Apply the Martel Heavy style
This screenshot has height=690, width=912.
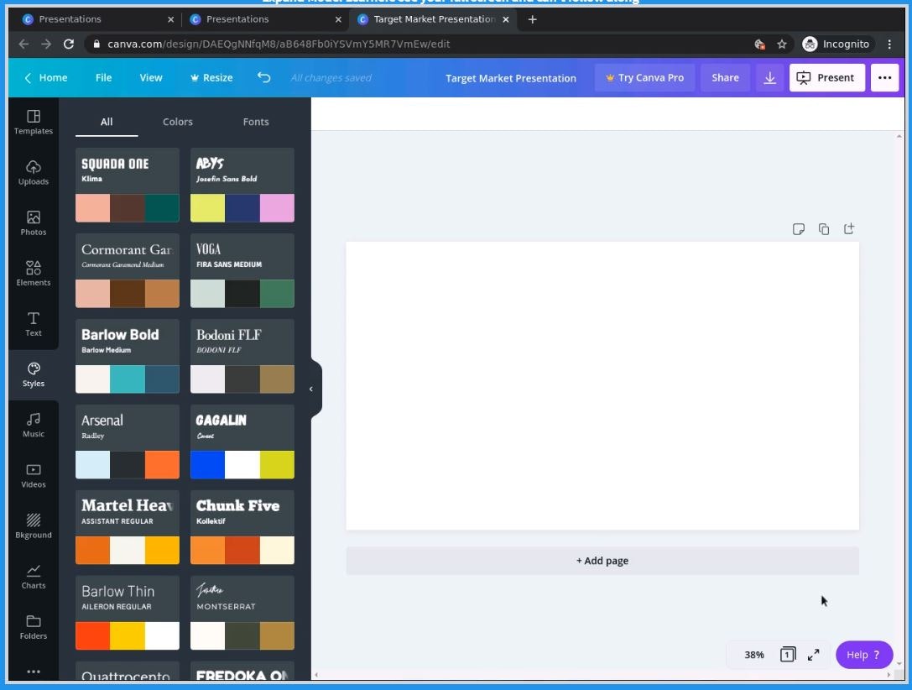128,527
